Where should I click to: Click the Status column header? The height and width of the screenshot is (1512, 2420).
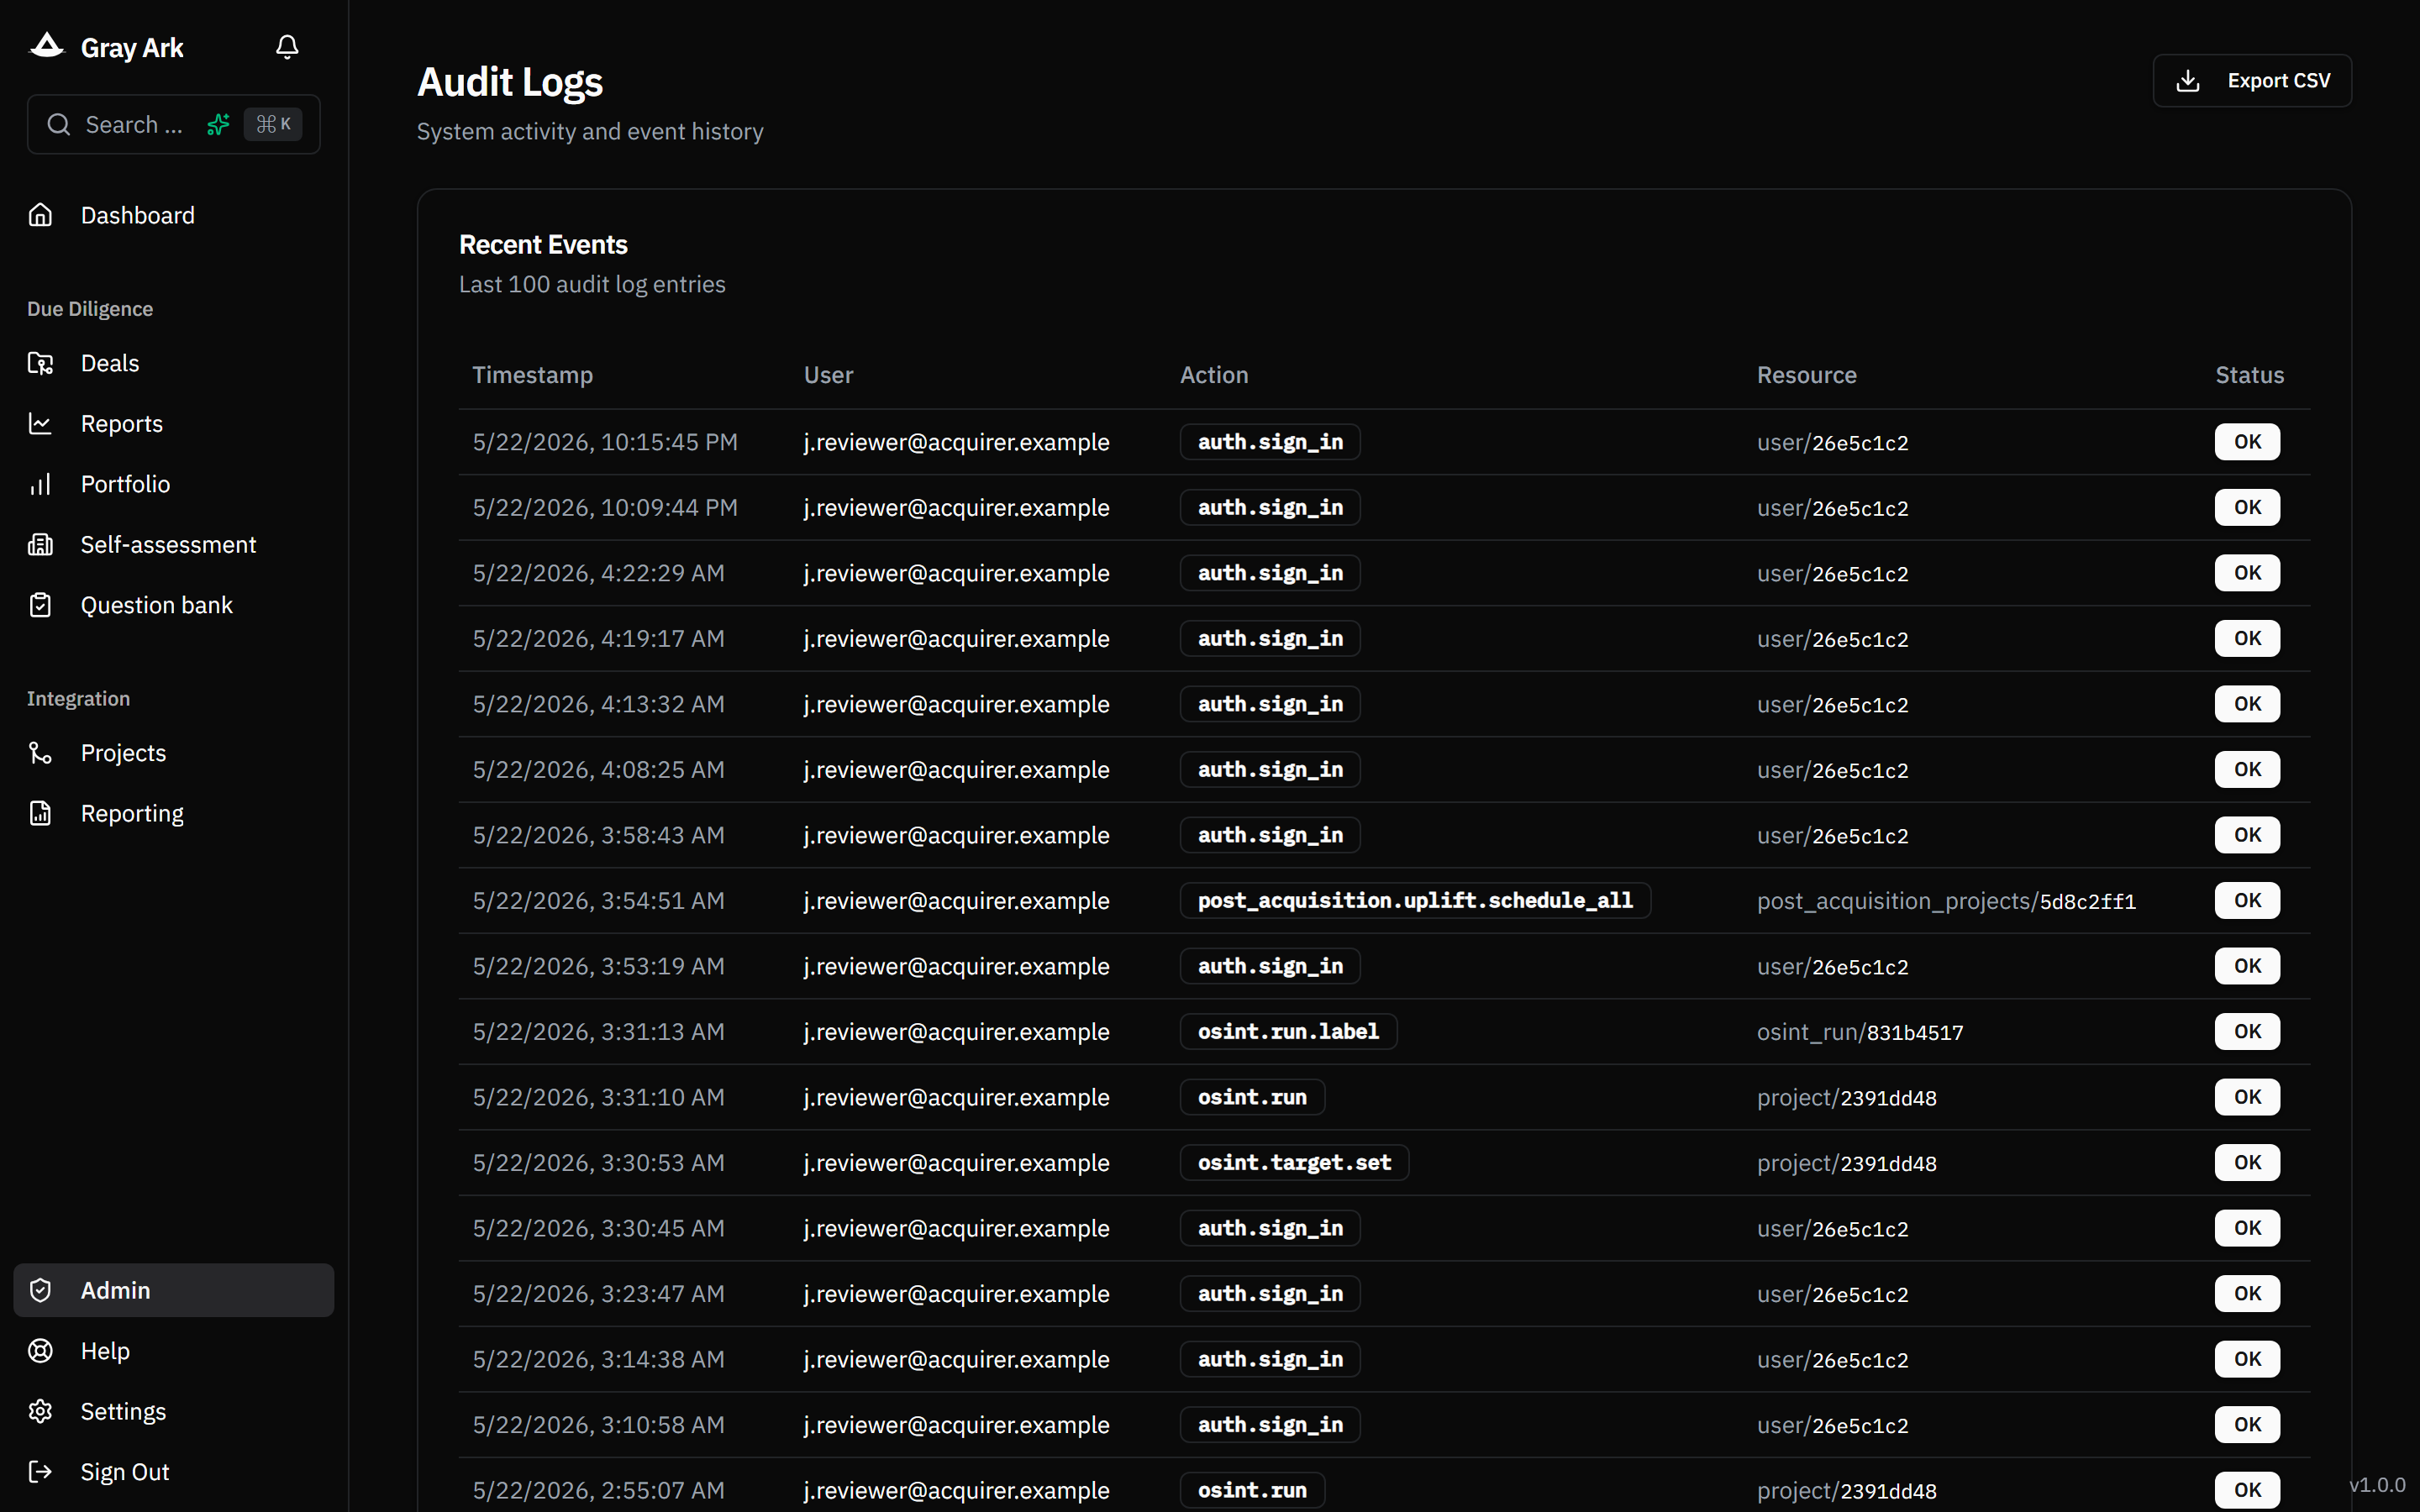click(2249, 375)
